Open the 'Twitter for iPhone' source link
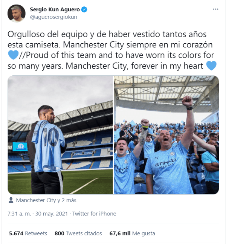Screen dimensions: 226x244 tap(94, 213)
